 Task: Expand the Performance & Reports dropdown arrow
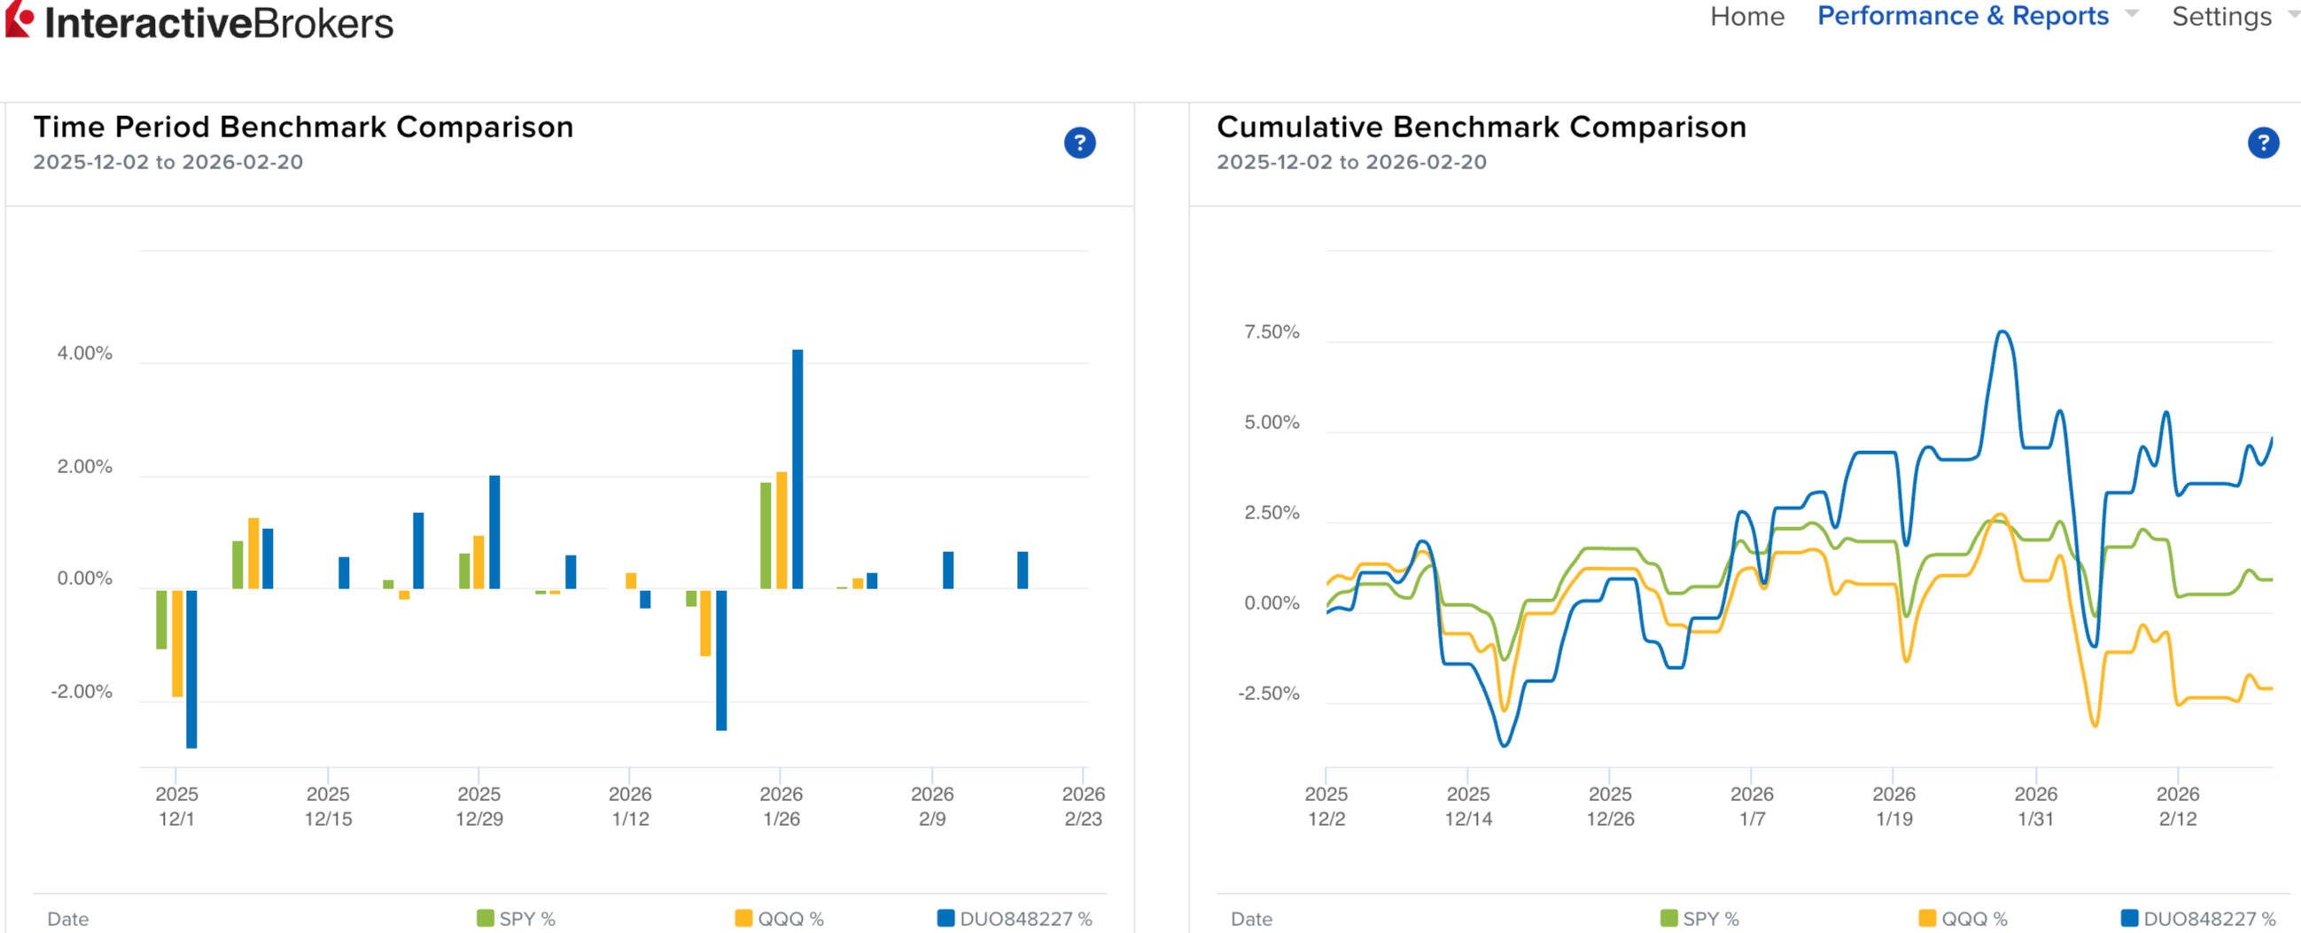tap(2131, 13)
